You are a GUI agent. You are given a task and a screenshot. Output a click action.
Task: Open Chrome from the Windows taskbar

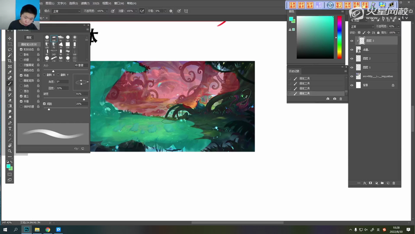point(48,230)
